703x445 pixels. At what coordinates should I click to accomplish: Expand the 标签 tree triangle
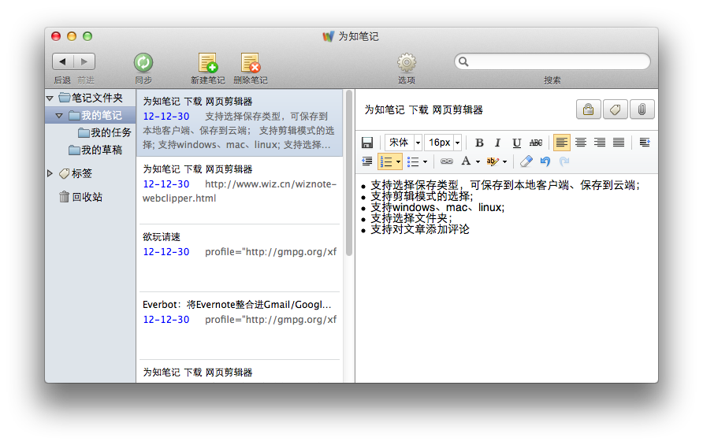tap(50, 173)
